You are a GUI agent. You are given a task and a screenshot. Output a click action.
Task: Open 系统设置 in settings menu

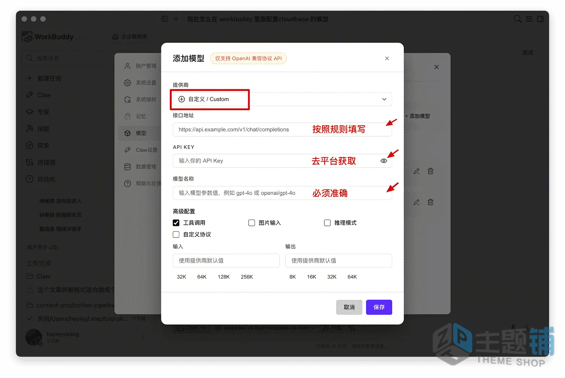pyautogui.click(x=140, y=83)
